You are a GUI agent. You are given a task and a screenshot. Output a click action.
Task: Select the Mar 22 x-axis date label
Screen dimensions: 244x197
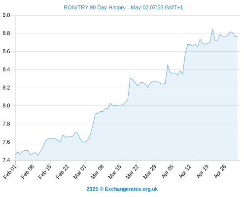coord(132,172)
